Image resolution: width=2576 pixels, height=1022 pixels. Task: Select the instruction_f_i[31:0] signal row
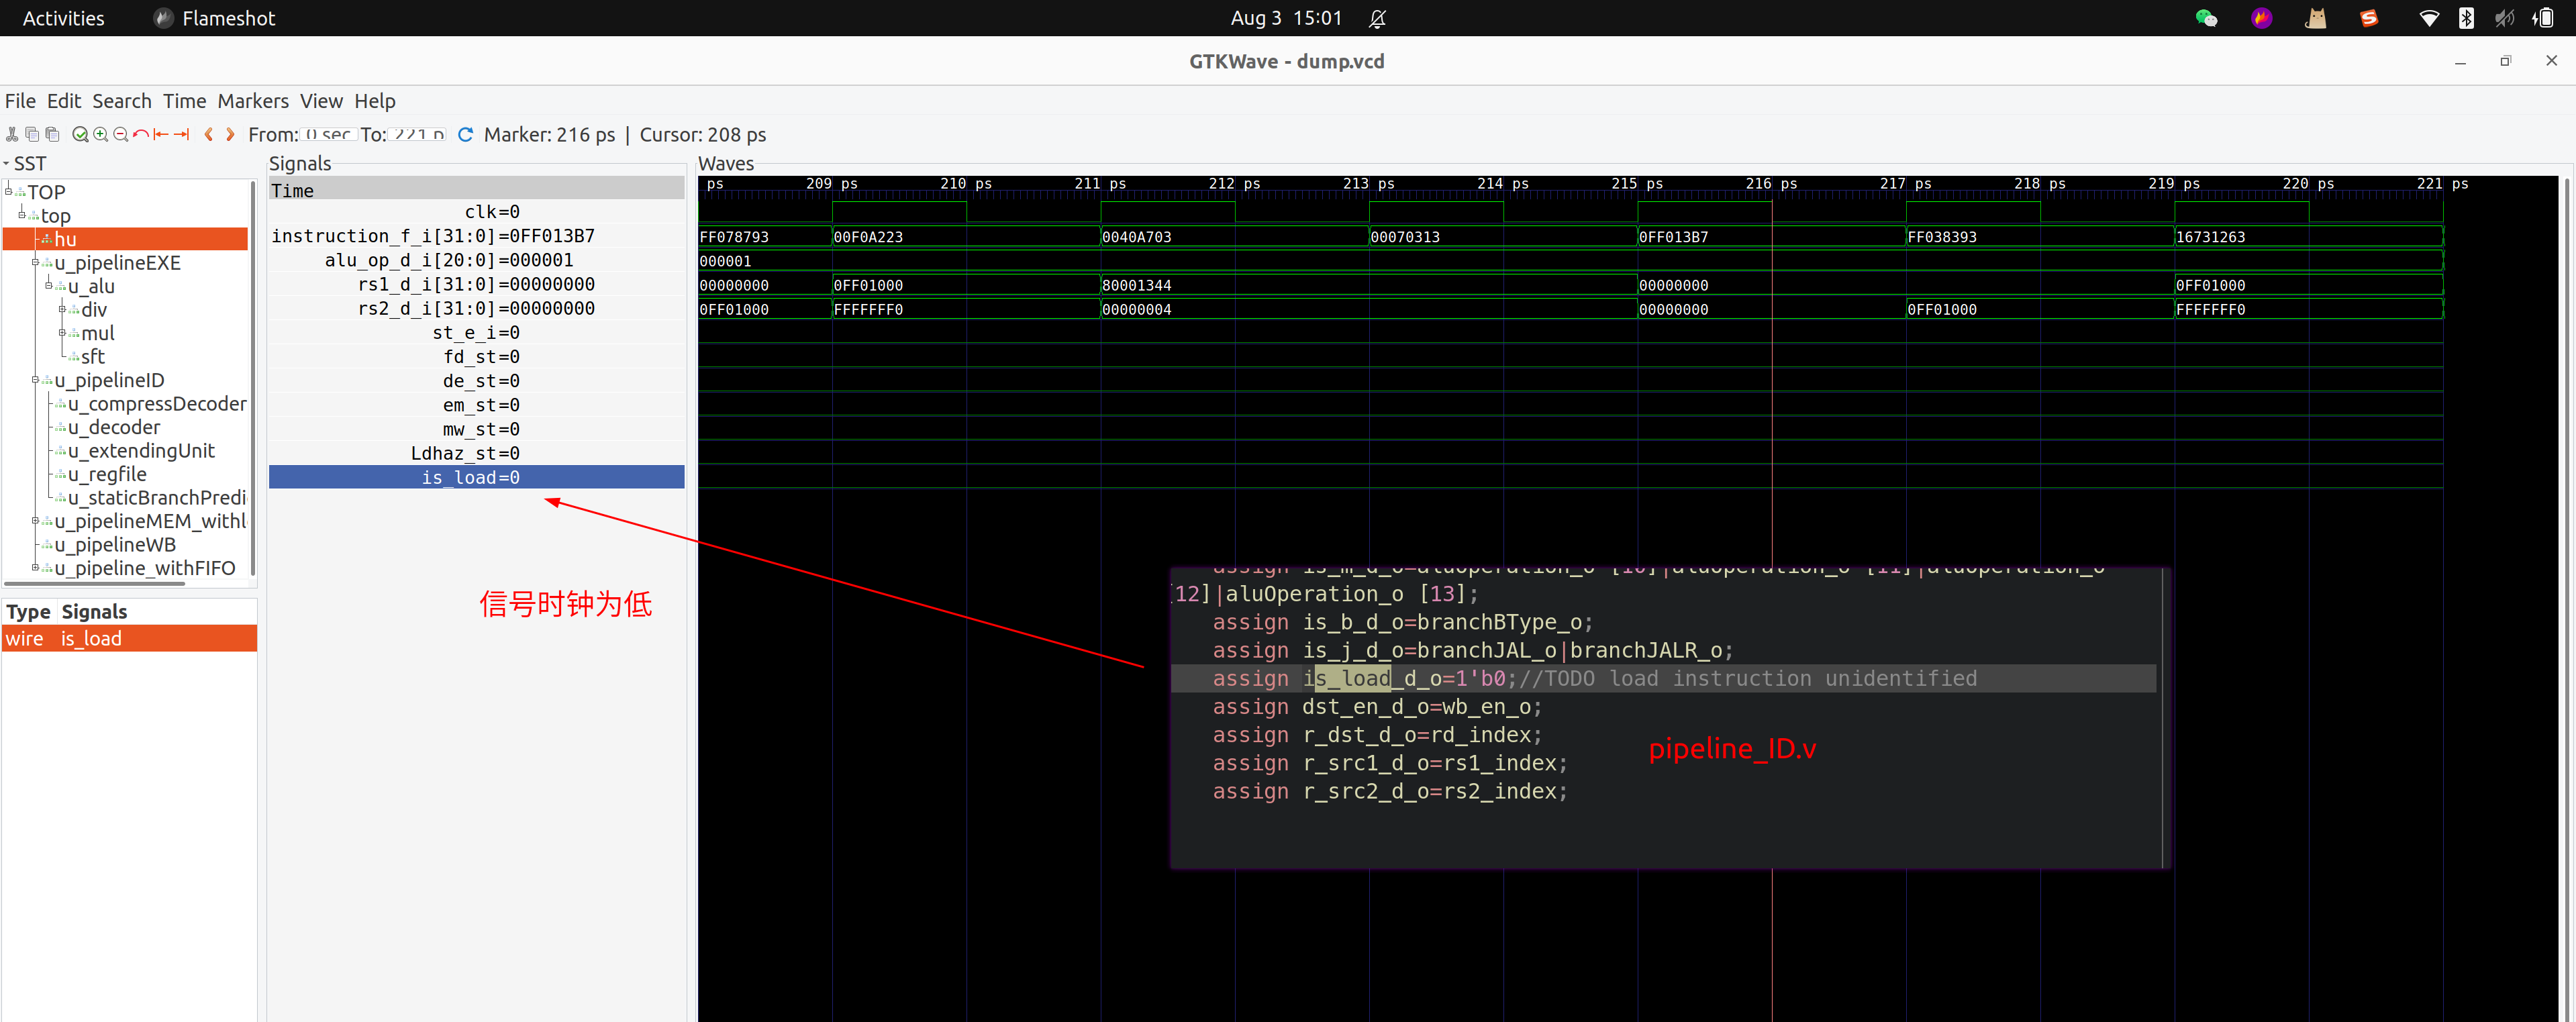click(477, 236)
